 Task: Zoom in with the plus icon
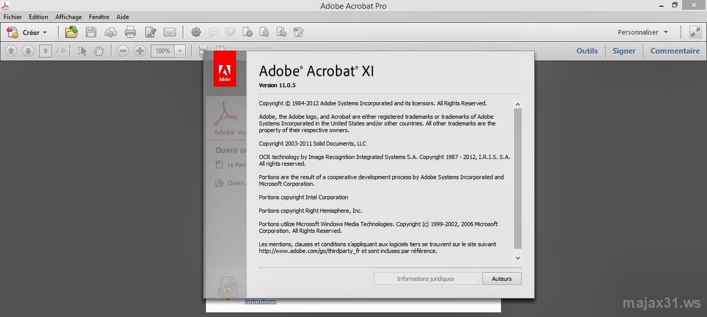tap(140, 51)
